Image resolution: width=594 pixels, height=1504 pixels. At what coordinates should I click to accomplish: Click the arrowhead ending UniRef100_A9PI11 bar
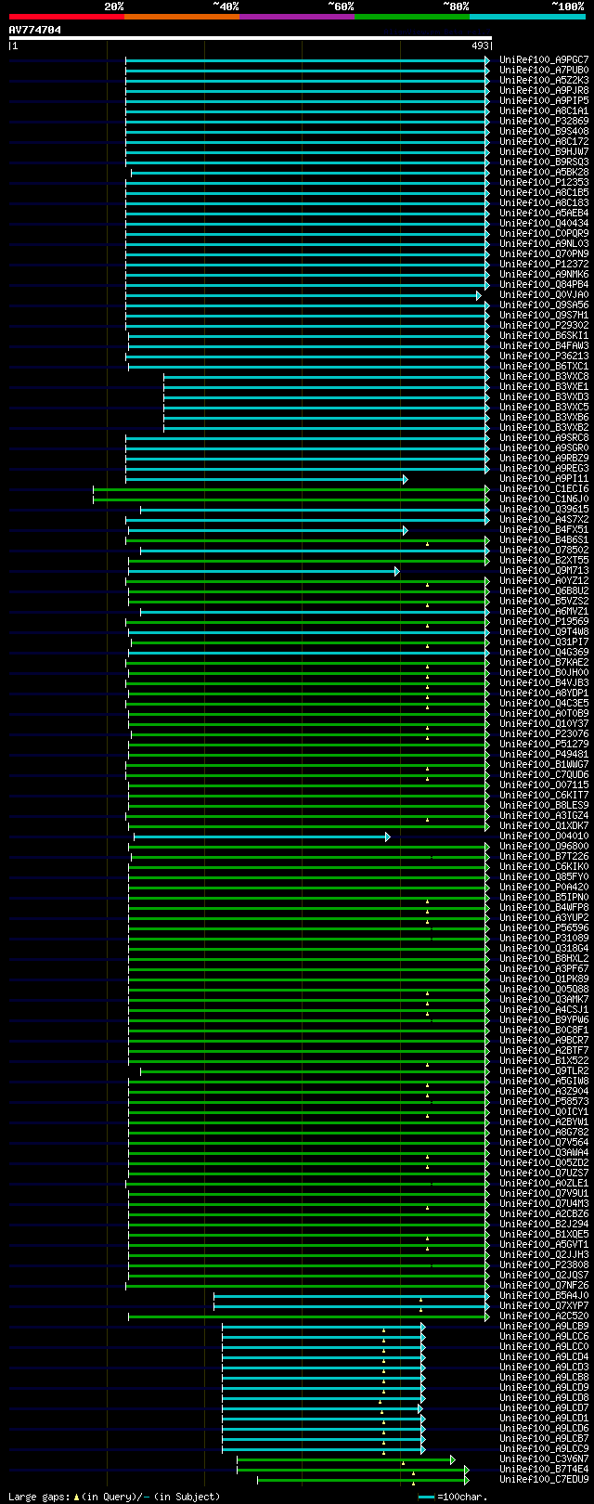(406, 479)
